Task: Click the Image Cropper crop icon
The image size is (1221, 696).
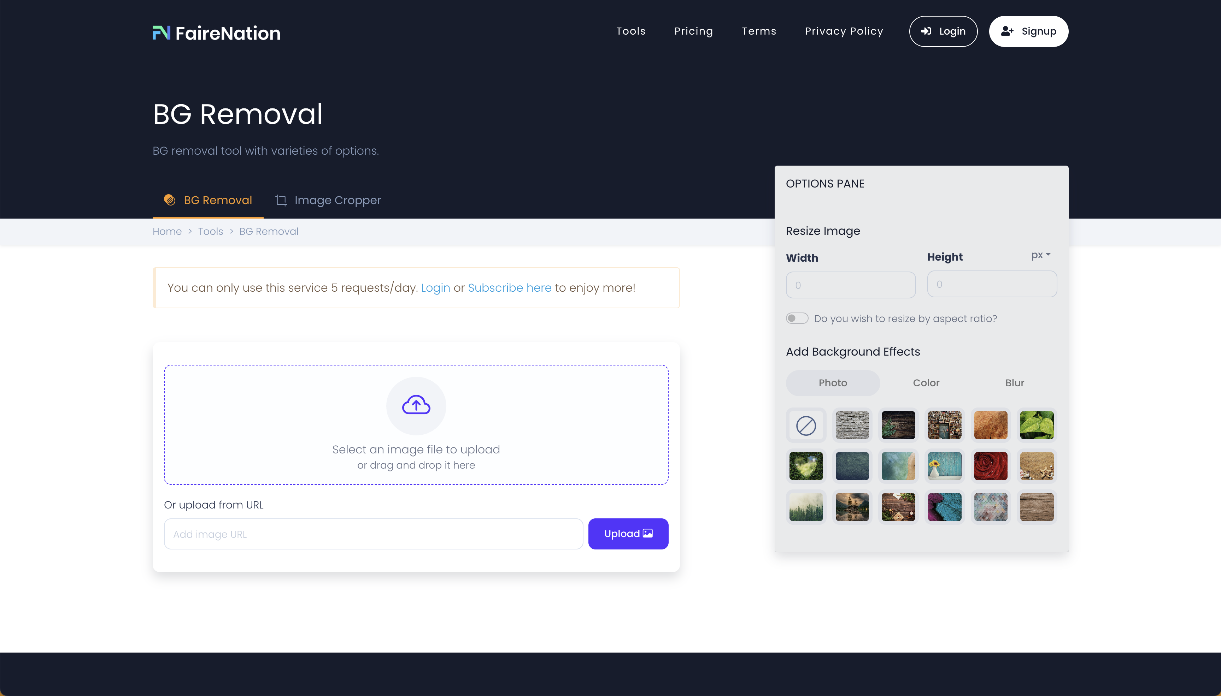Action: click(281, 200)
